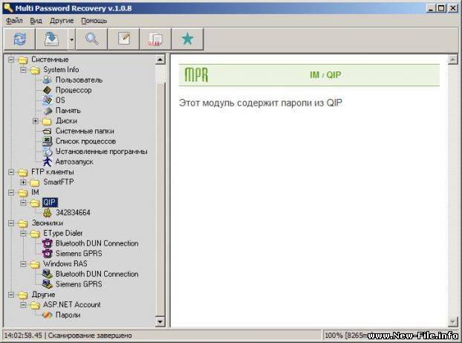Collapse the QIP tree node
Image resolution: width=462 pixels, height=343 pixels.
pos(23,202)
